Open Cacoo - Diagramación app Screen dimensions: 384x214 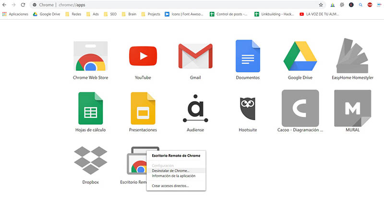[300, 108]
